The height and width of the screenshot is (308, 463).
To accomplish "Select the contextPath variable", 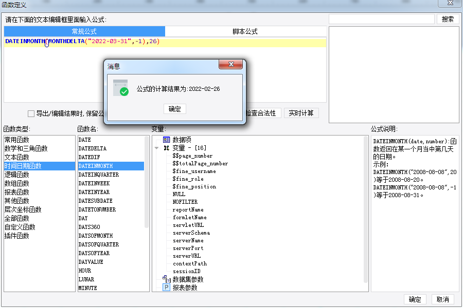I will (190, 263).
